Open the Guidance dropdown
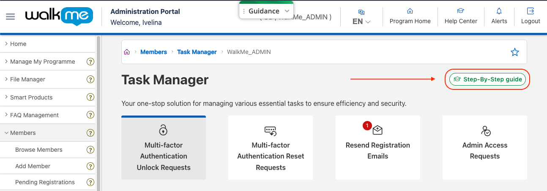This screenshot has width=547, height=191. click(x=266, y=11)
